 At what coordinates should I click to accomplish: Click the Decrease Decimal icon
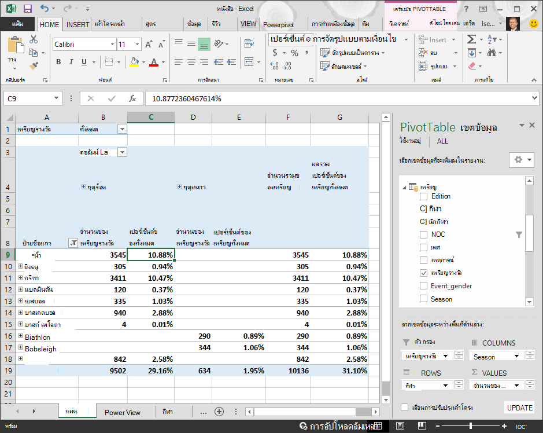(x=287, y=65)
